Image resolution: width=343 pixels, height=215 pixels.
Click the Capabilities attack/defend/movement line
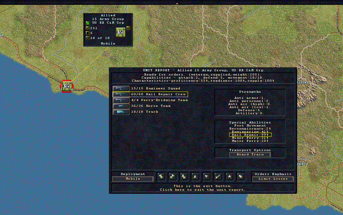202,78
